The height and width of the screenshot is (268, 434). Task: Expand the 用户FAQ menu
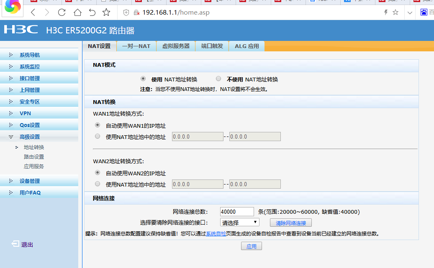[x=39, y=192]
